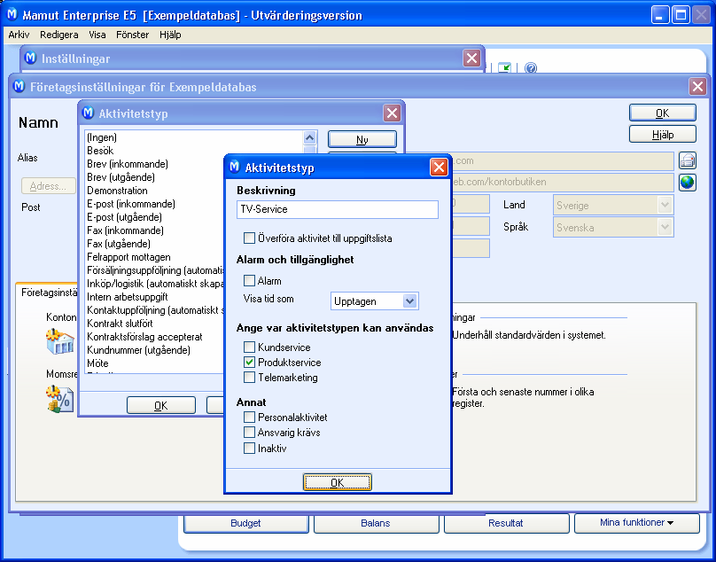Screen dimensions: 716x562
Task: Click the Mamut logo in the main title bar
Action: (12, 15)
